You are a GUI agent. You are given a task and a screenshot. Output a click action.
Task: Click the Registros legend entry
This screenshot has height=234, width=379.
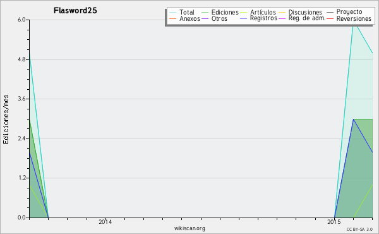(x=258, y=18)
